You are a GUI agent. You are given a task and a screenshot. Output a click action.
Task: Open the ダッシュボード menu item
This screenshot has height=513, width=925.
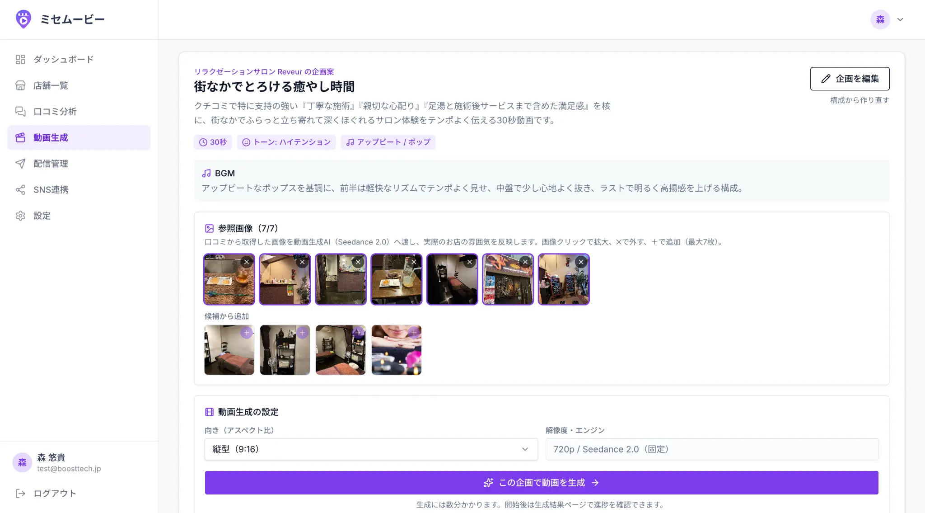79,59
